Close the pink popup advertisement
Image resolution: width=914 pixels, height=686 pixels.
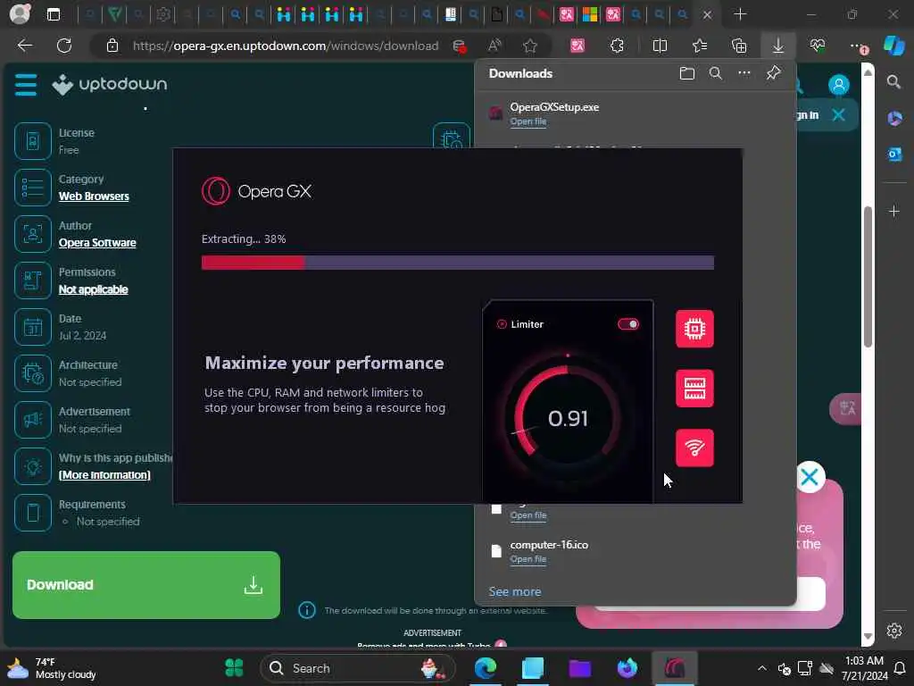(810, 477)
